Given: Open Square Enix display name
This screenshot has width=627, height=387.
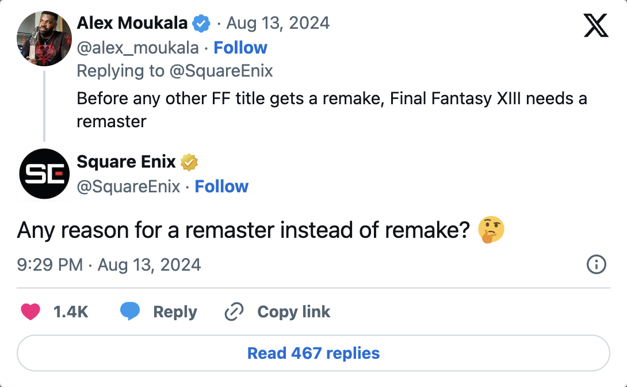Looking at the screenshot, I should 126,162.
